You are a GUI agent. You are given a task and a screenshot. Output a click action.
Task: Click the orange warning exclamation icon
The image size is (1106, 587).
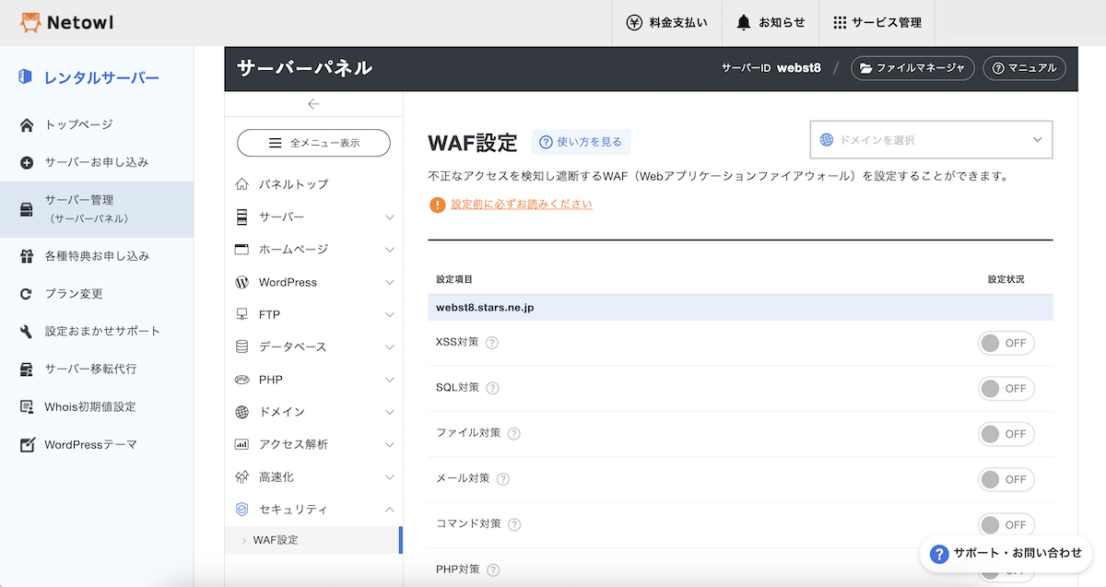click(x=437, y=205)
